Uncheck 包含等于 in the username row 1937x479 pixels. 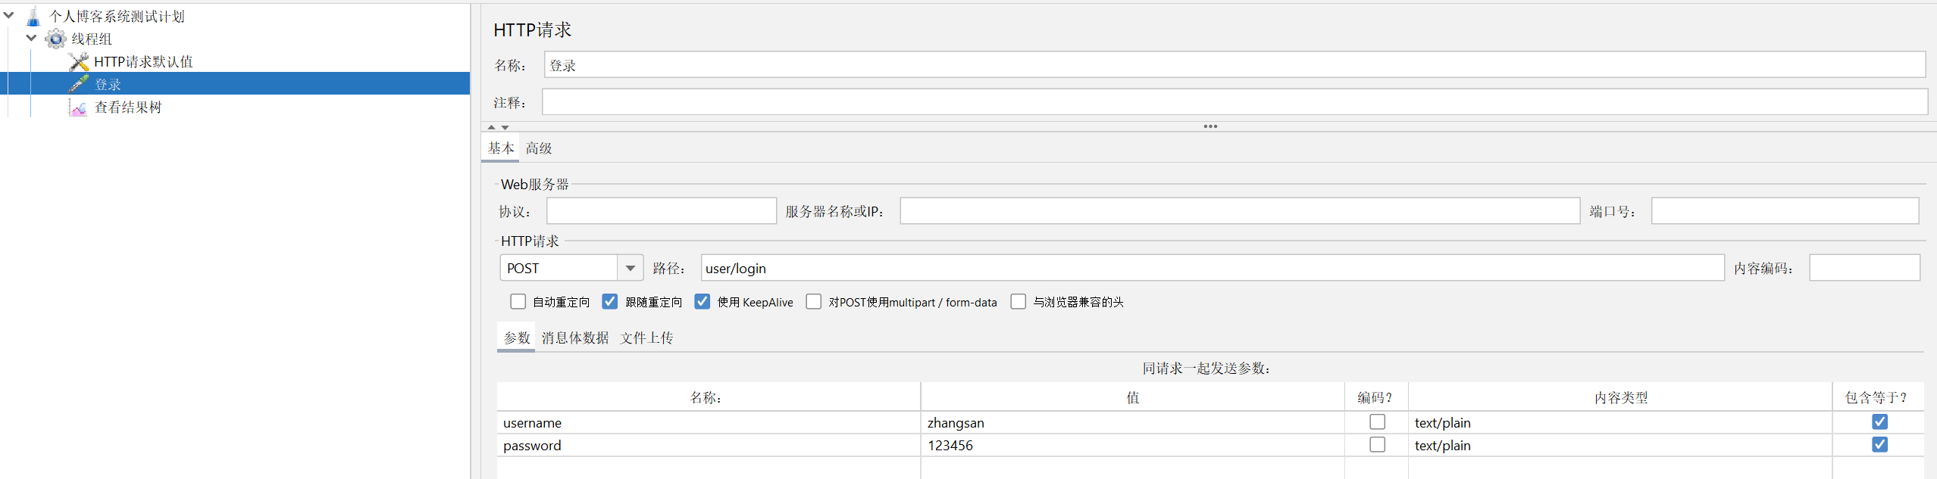click(x=1879, y=422)
